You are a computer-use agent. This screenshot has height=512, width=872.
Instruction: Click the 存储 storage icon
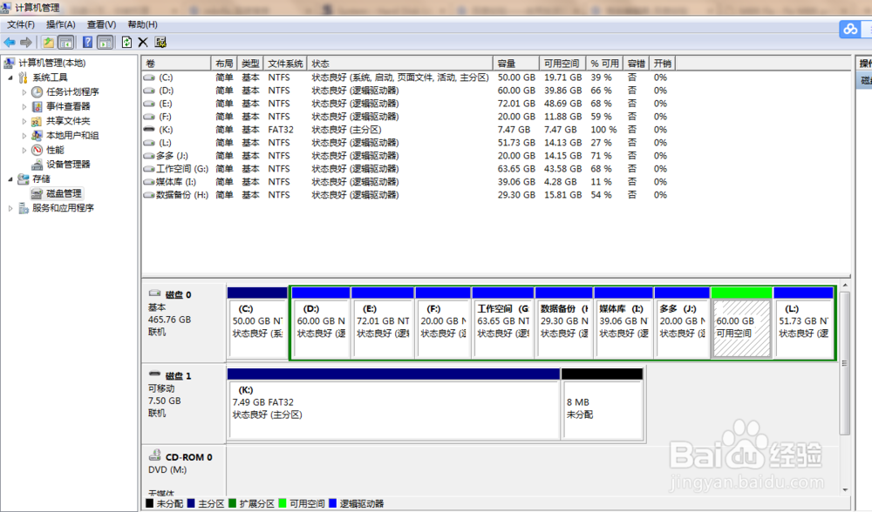click(24, 179)
